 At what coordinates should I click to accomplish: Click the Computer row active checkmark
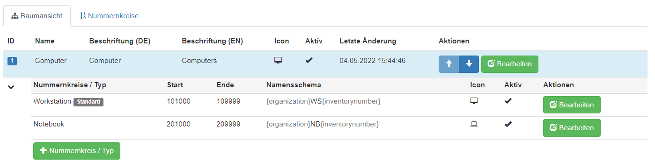coord(309,61)
